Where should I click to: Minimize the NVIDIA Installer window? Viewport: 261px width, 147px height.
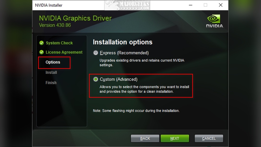[191, 5]
